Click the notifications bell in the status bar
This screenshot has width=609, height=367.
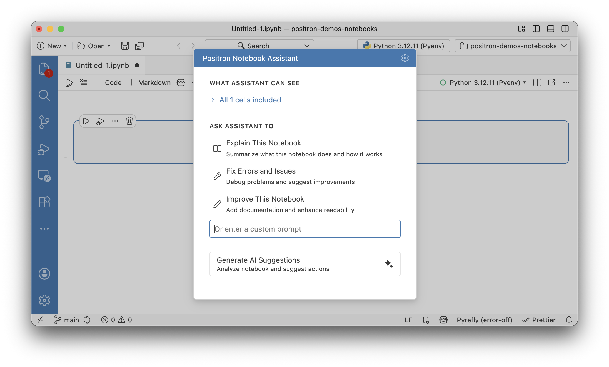coord(568,320)
